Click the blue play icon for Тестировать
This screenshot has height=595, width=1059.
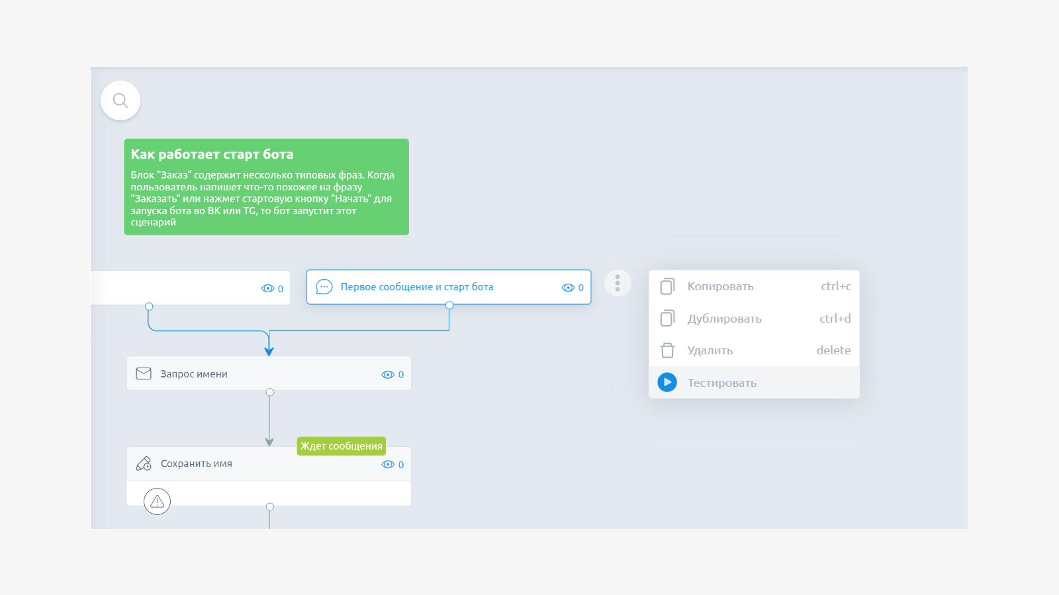[667, 382]
